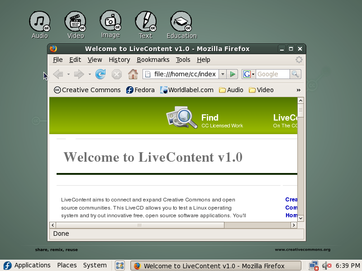Click the Show Desktop panel icon

[120, 266]
